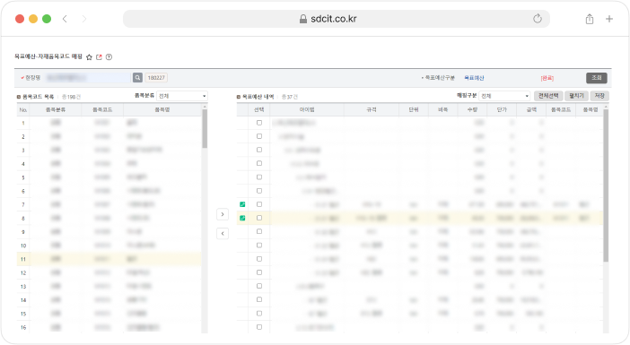Click the 조회 search button
The height and width of the screenshot is (345, 630).
(596, 78)
